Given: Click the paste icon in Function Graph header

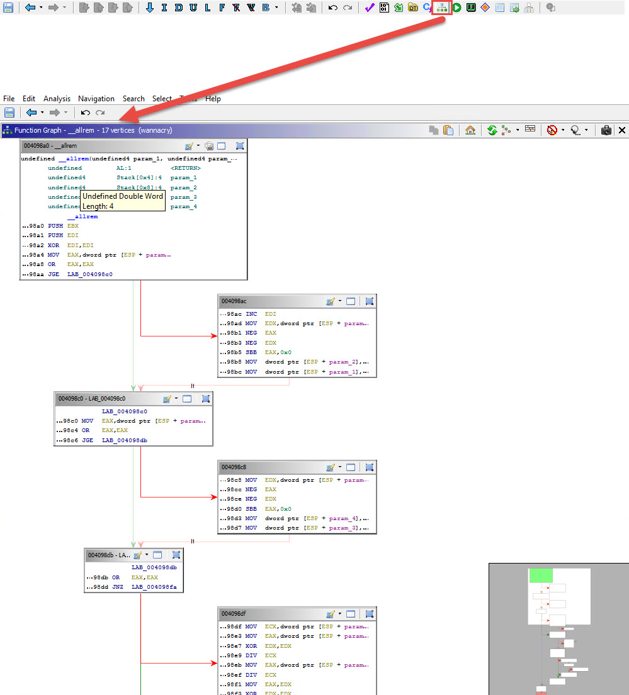Looking at the screenshot, I should click(448, 130).
